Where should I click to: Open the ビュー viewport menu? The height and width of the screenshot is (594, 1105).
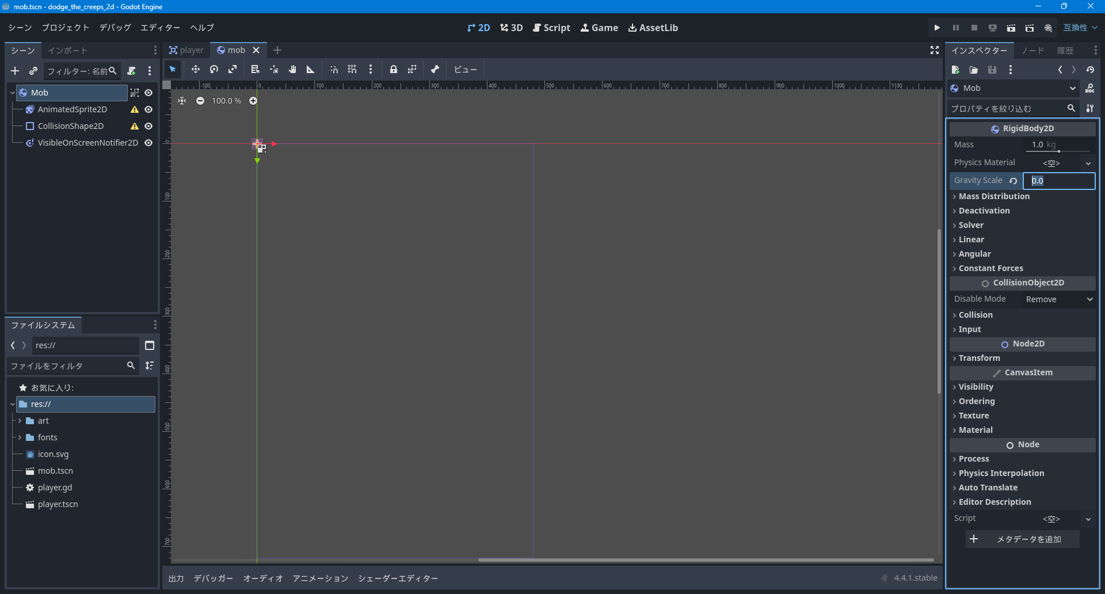click(x=466, y=70)
